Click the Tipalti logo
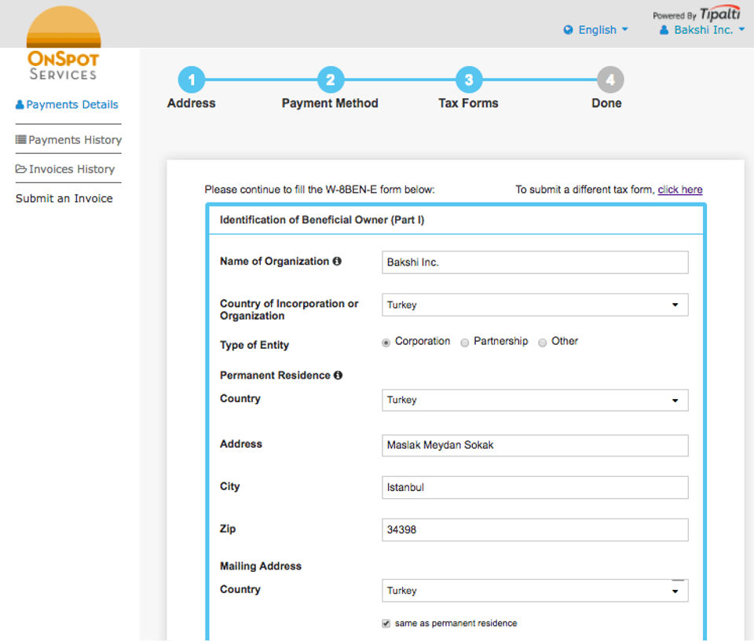 720,13
